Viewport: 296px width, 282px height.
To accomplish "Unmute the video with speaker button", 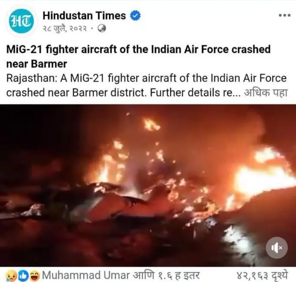I will pos(277,248).
